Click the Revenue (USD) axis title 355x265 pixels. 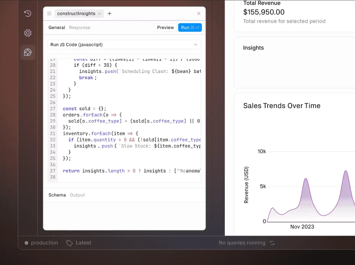(x=246, y=185)
